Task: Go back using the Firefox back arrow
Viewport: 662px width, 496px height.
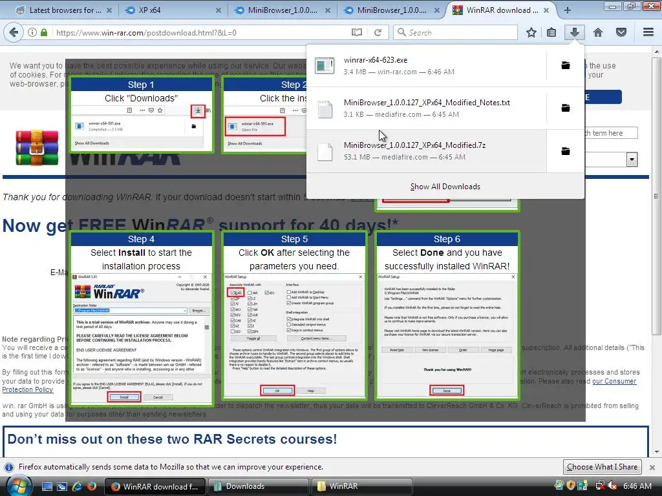Action: coord(14,32)
